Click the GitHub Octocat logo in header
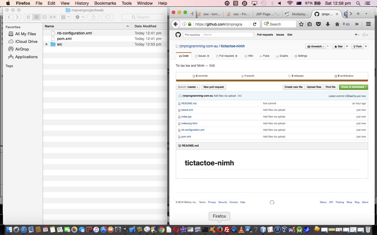 coord(178,35)
